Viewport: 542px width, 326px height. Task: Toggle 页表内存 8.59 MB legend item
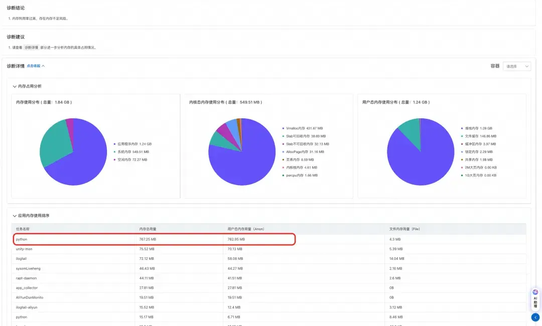(298, 159)
